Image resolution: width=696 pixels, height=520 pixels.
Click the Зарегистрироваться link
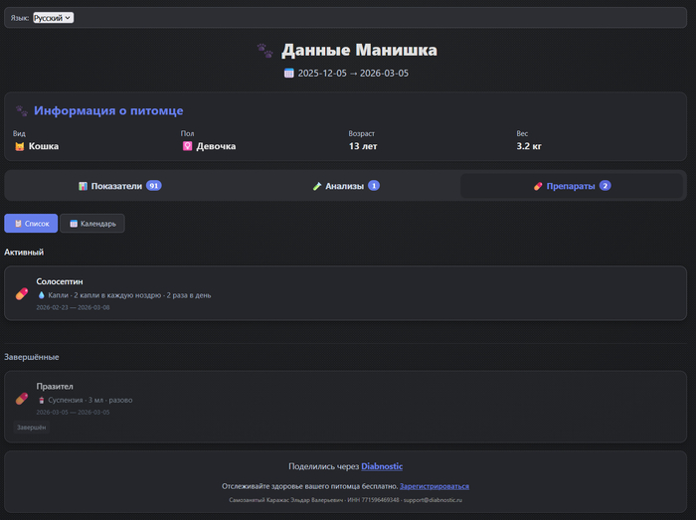coord(434,486)
